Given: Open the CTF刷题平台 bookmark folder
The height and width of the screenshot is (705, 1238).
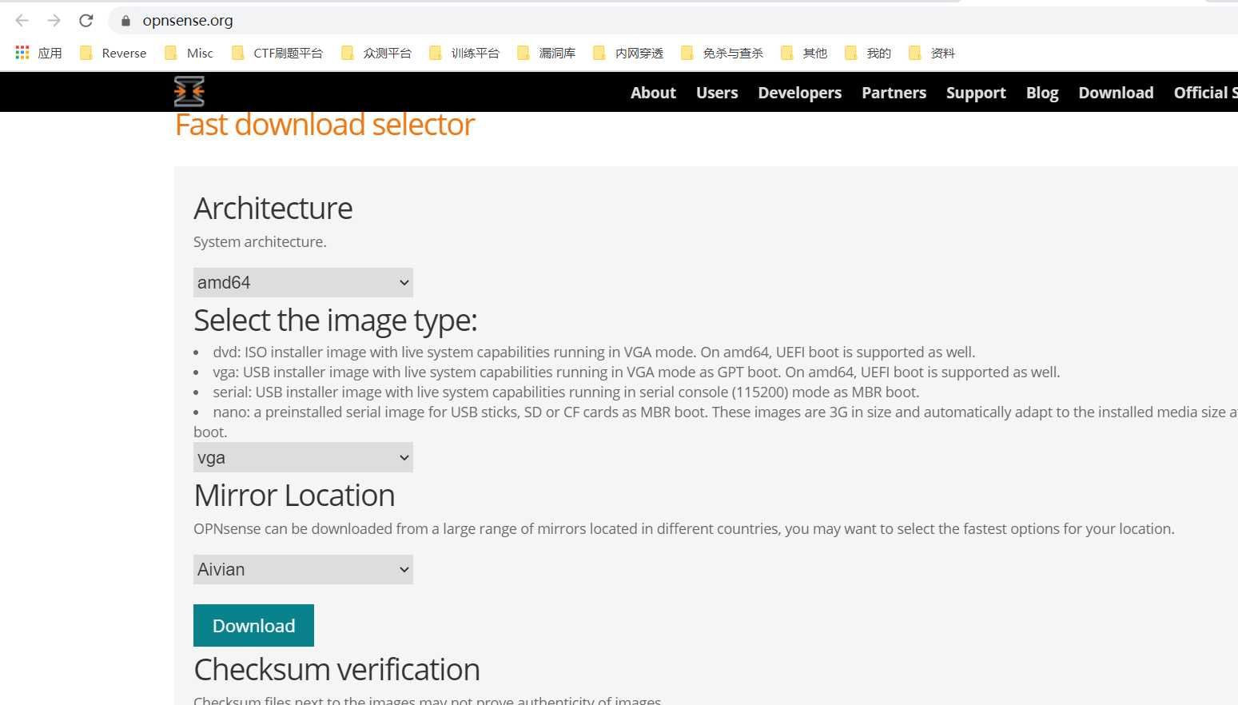Looking at the screenshot, I should [x=277, y=53].
